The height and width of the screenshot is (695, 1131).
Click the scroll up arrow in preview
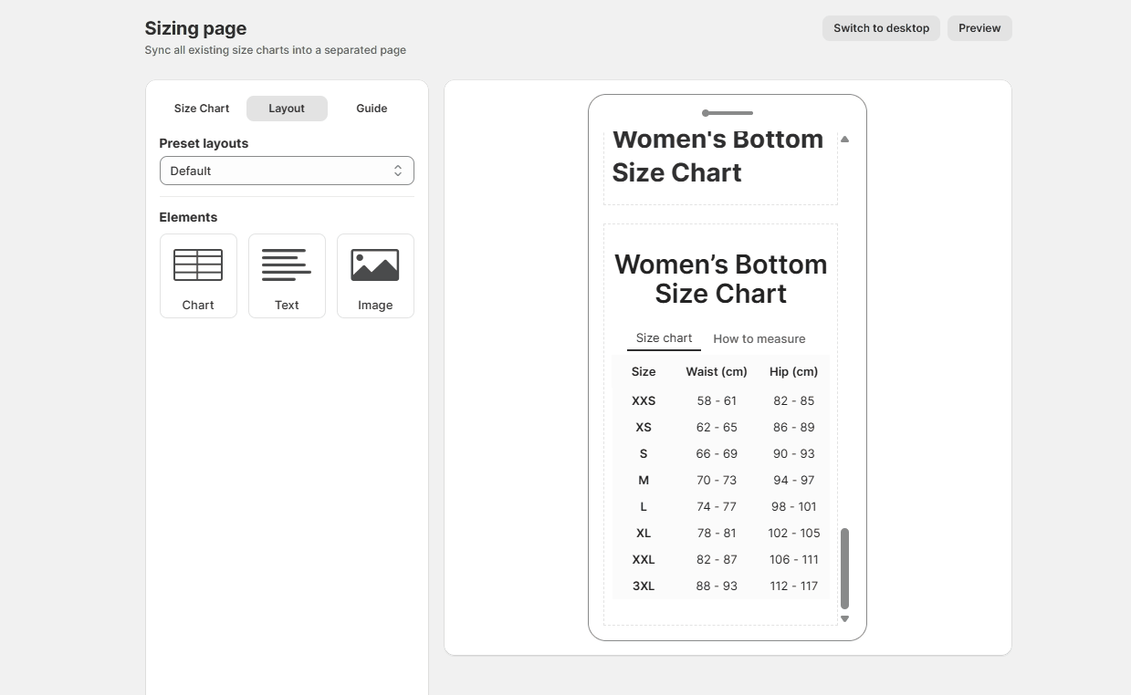(844, 140)
